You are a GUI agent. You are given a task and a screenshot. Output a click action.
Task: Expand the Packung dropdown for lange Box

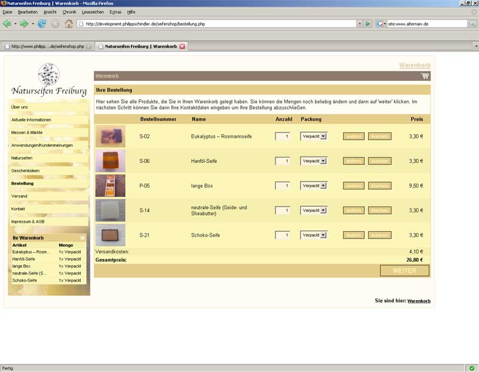(x=314, y=186)
